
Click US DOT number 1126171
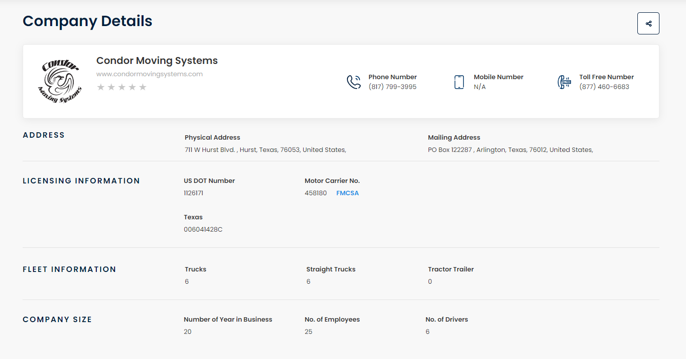point(194,193)
